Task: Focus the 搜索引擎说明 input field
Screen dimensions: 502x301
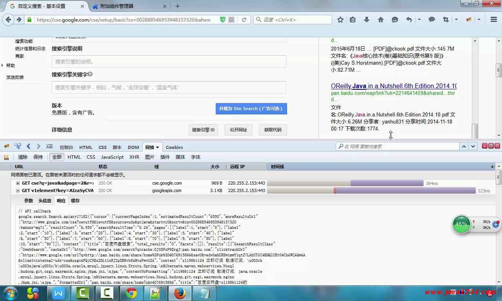Action: coord(169,62)
